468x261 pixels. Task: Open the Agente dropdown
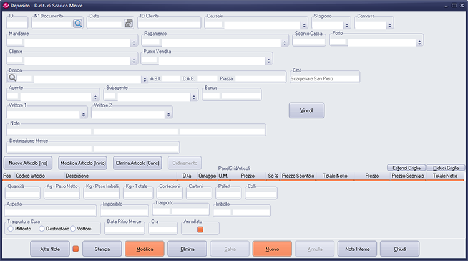(x=95, y=97)
